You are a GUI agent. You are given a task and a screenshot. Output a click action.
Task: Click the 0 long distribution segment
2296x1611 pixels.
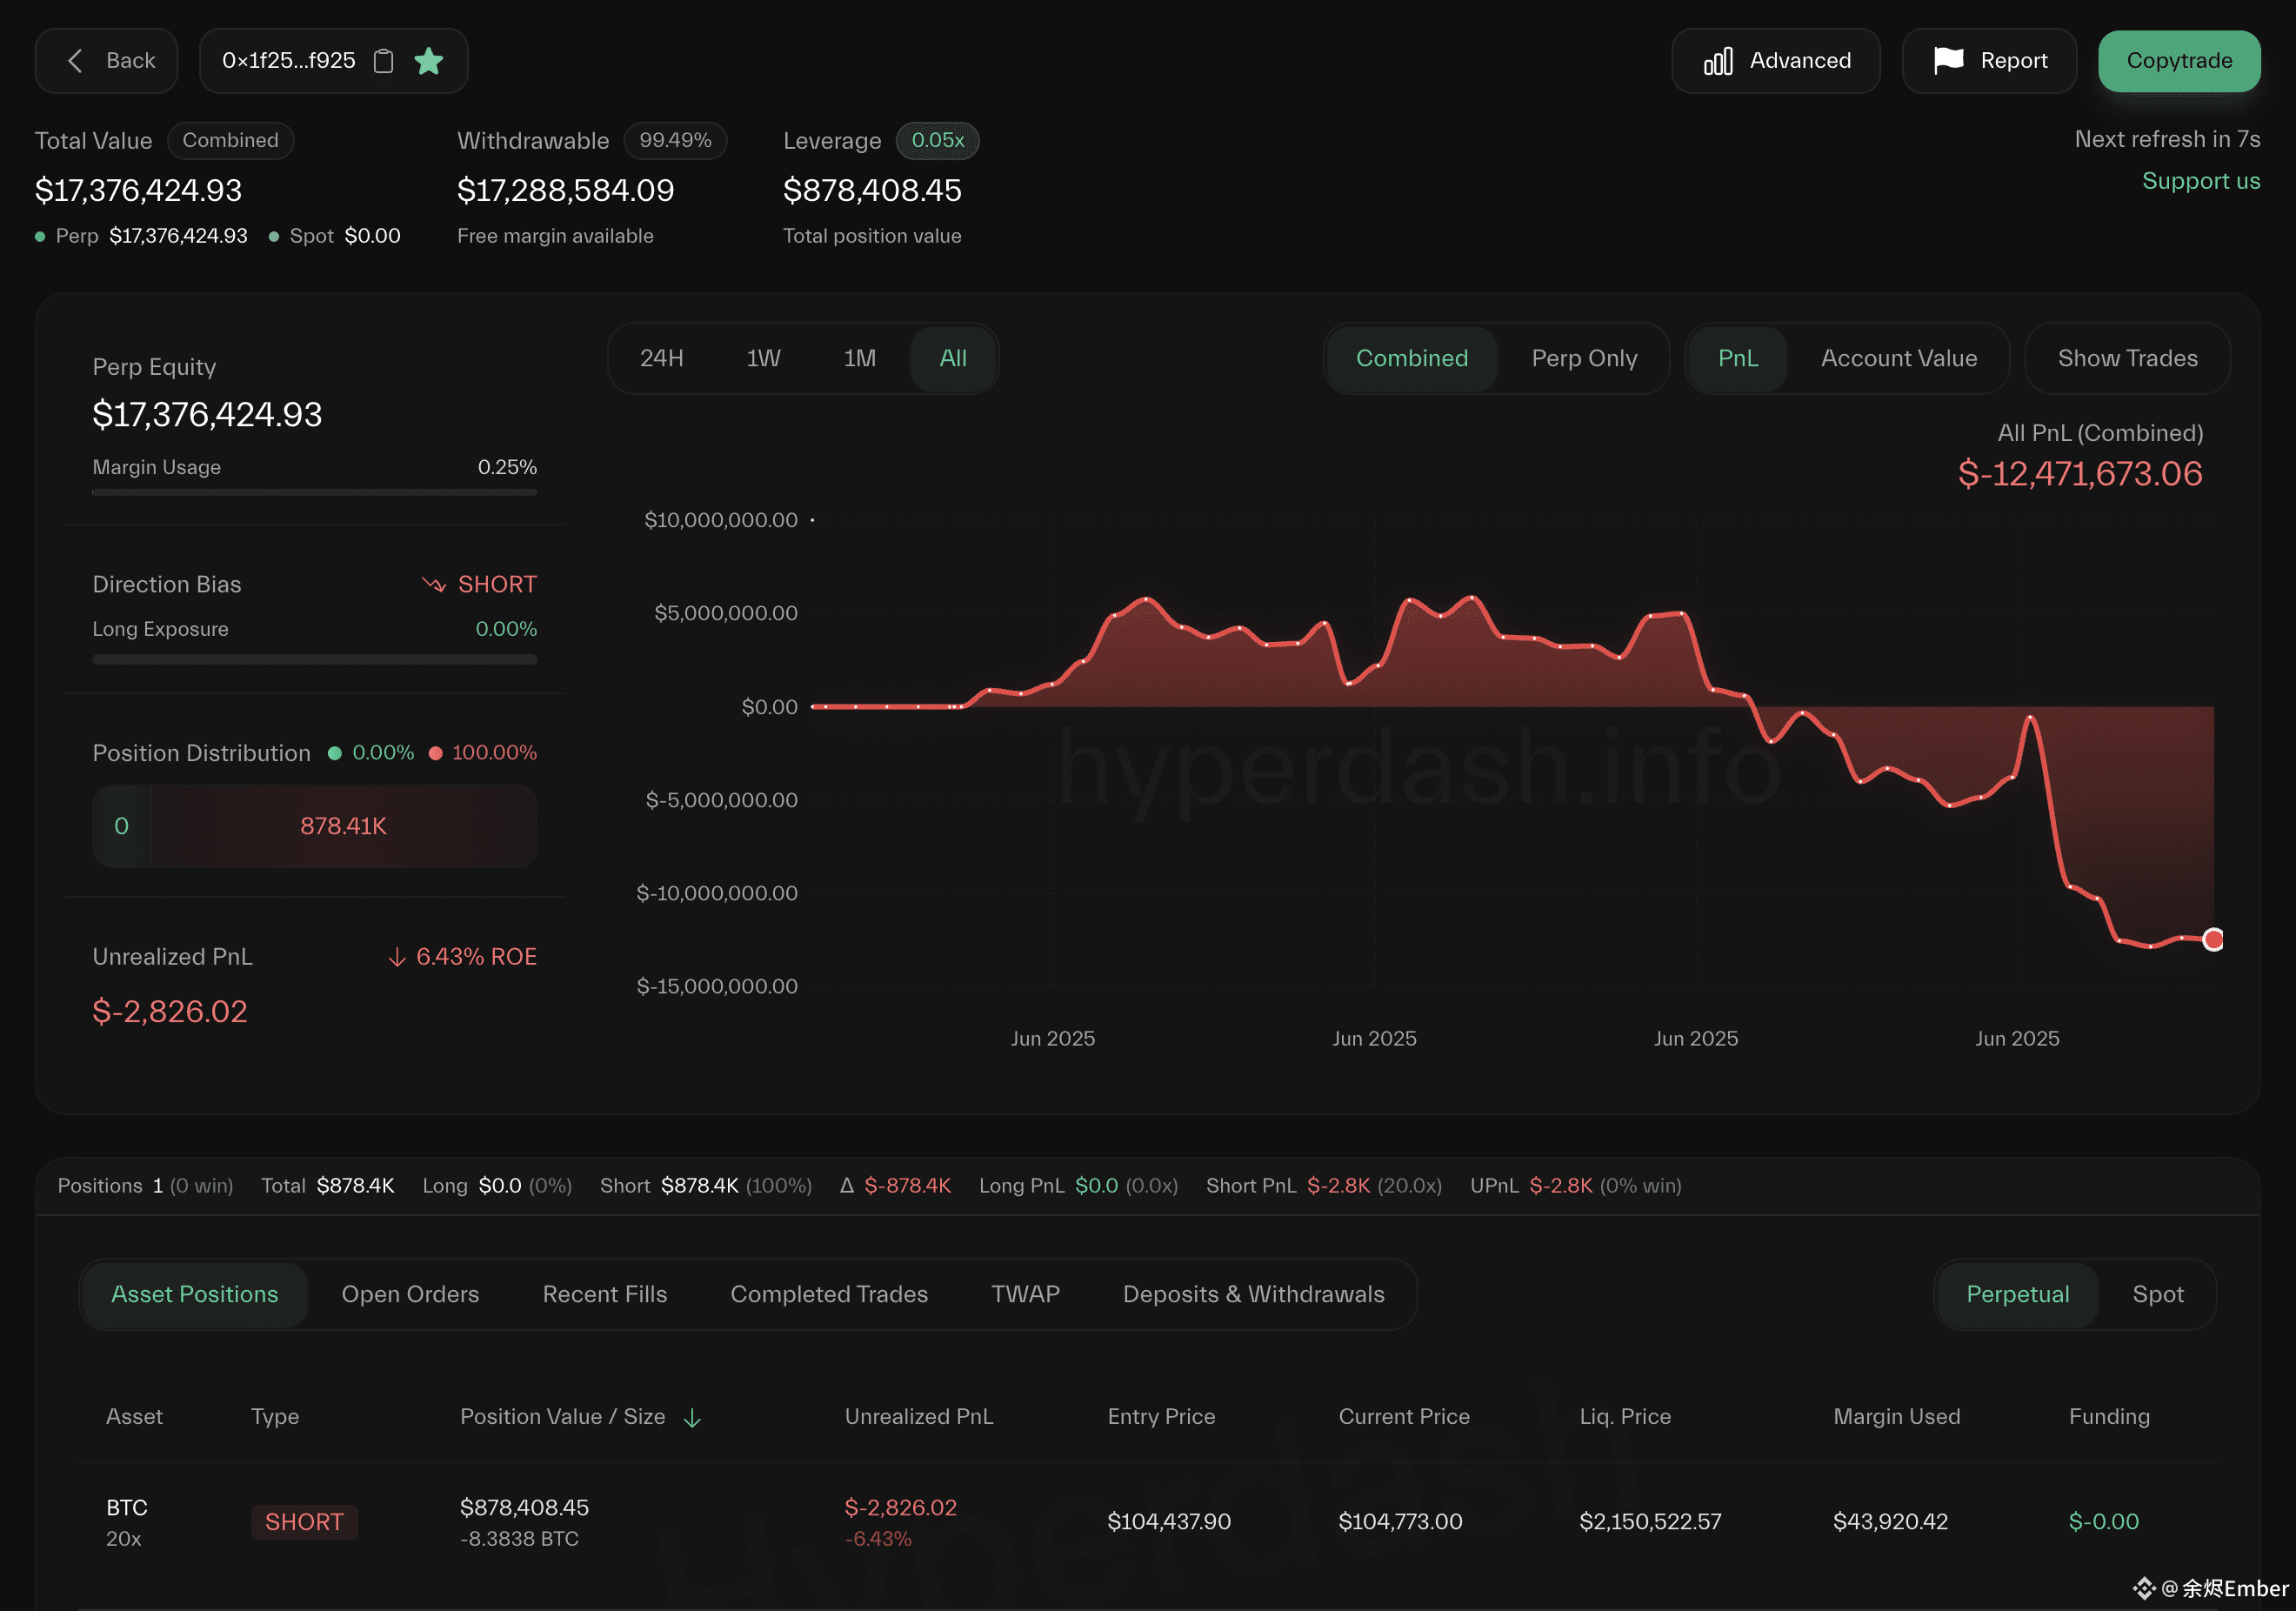click(121, 826)
